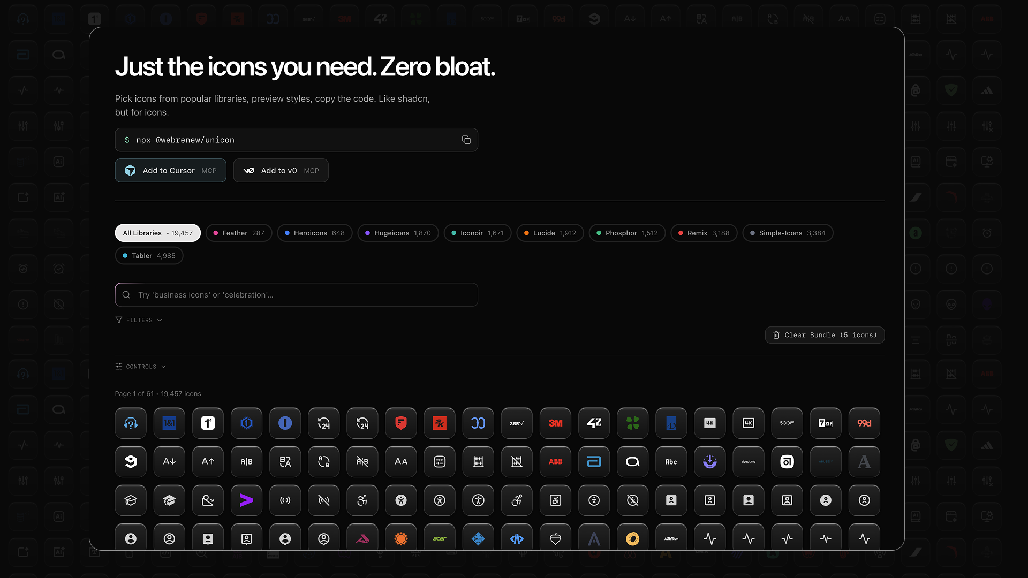Screen dimensions: 1028x578
Task: Click Clear Bundle button
Action: pyautogui.click(x=824, y=335)
